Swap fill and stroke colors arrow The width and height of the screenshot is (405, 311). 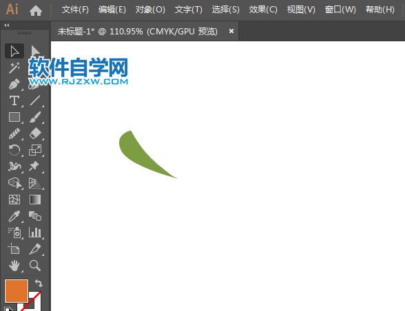click(39, 283)
